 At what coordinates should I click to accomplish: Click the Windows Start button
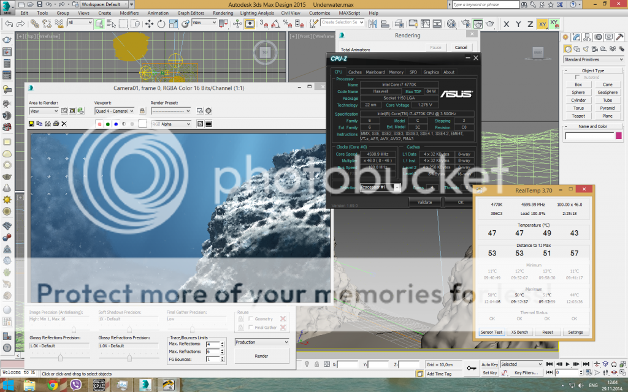pyautogui.click(x=8, y=385)
